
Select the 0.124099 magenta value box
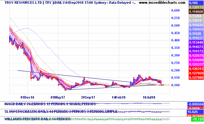[x=196, y=60]
